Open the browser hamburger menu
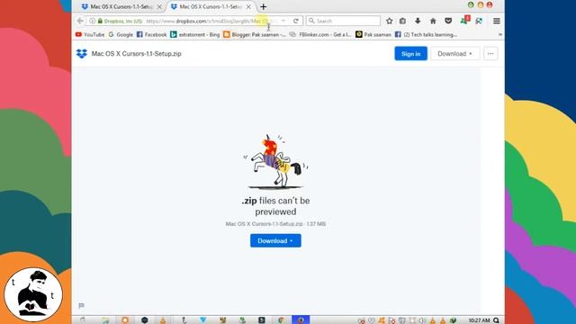 (497, 21)
